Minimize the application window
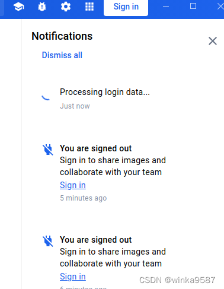This screenshot has height=289, width=224. click(x=166, y=7)
